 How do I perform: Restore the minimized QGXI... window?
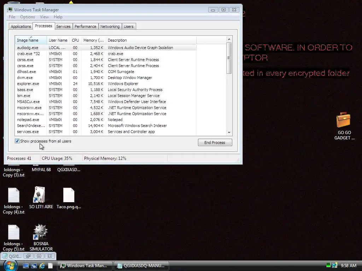coord(28,256)
